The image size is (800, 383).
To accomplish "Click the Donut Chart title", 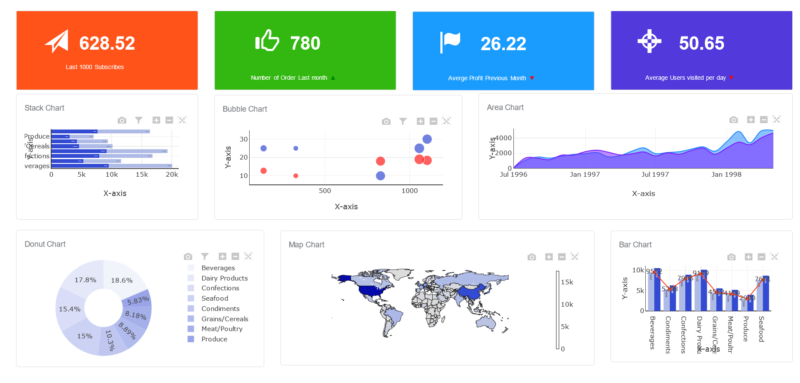I will (x=45, y=244).
